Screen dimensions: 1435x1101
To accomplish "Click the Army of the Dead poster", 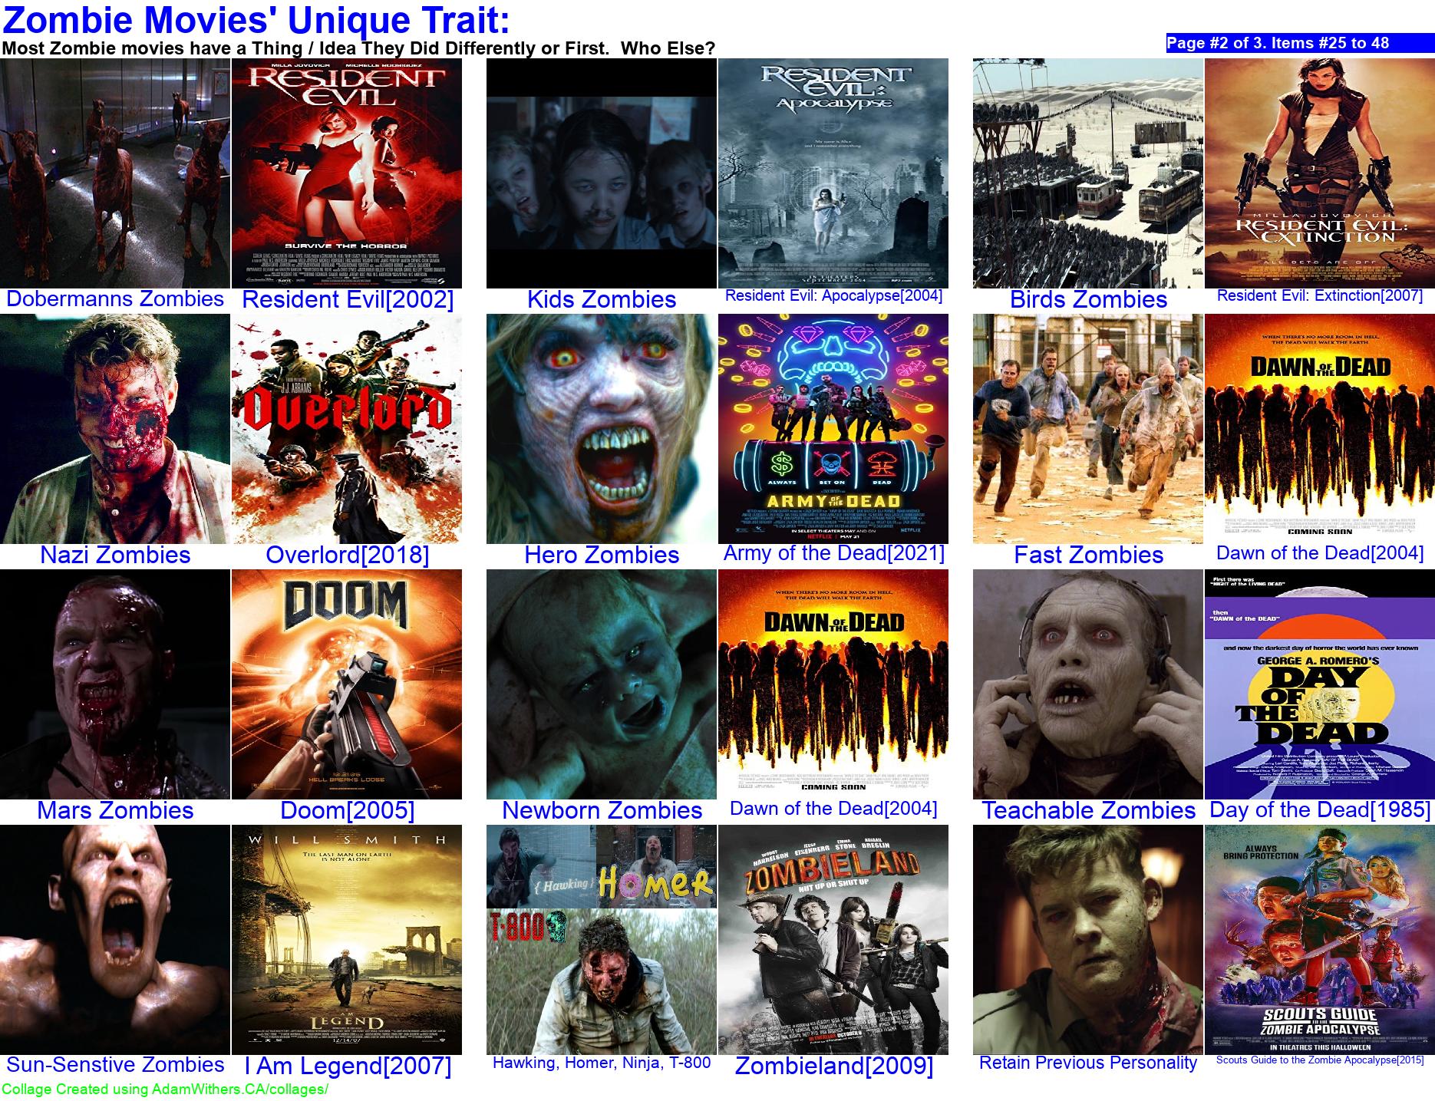I will point(833,429).
